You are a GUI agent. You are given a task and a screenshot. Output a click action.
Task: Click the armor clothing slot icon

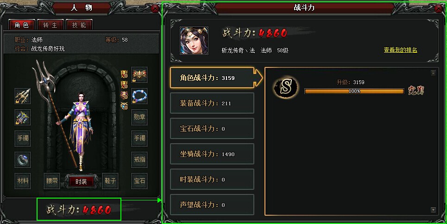(23, 117)
